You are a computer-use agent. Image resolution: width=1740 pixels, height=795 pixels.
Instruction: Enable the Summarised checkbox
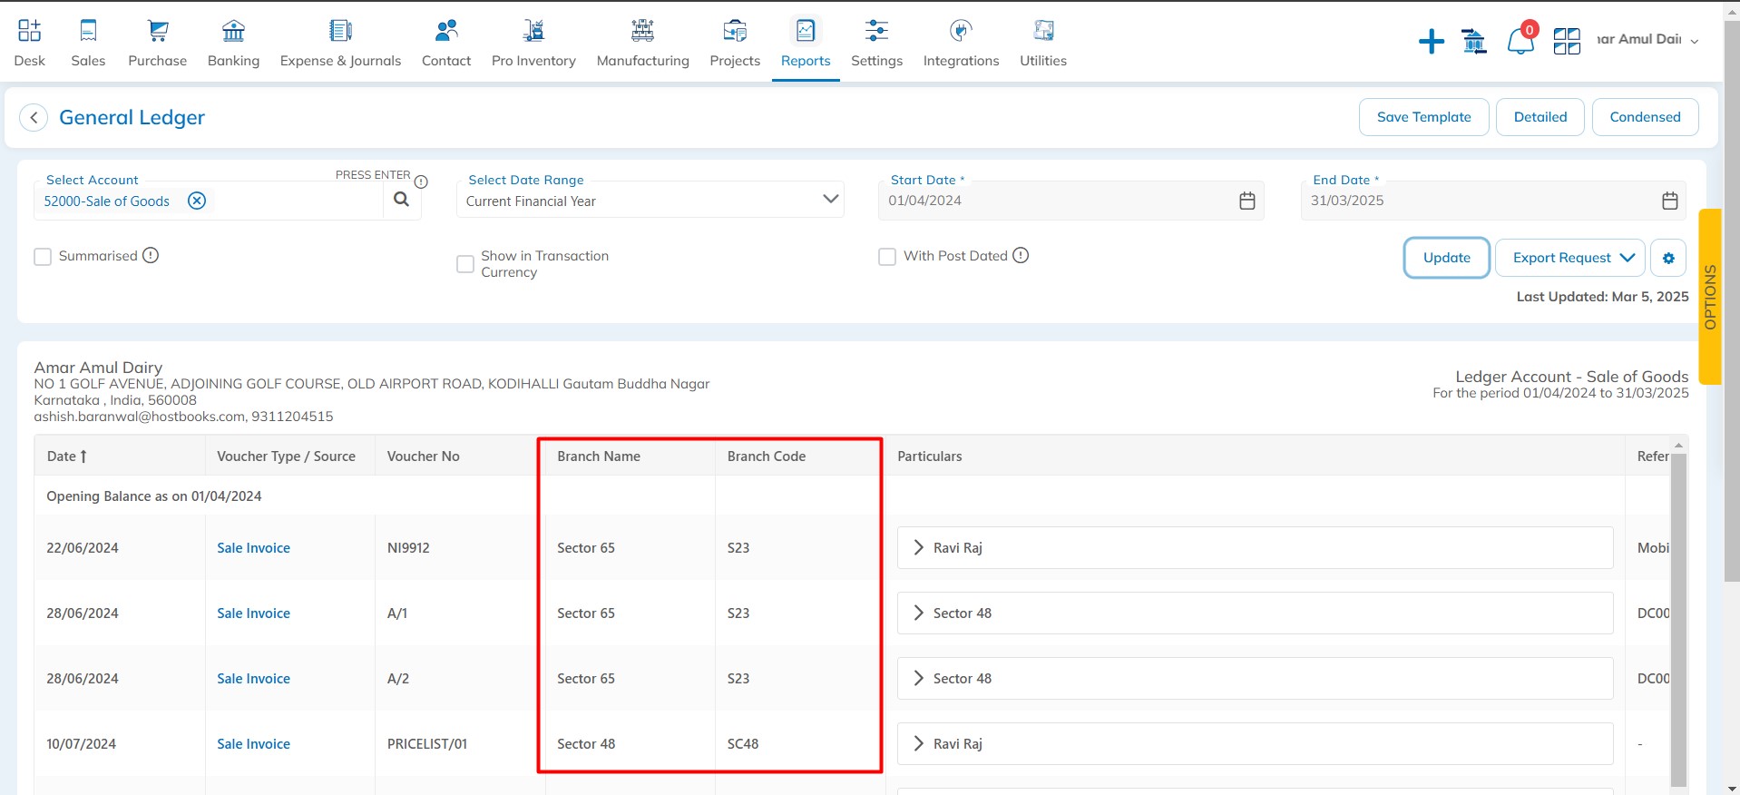pyautogui.click(x=43, y=257)
